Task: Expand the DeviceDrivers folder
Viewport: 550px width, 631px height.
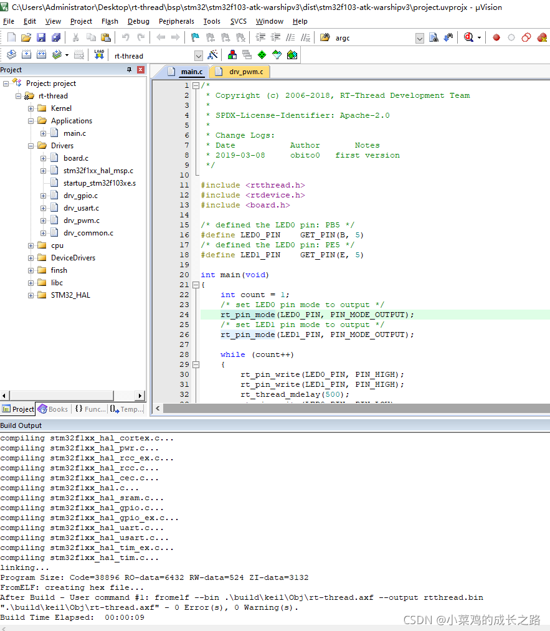Action: [x=31, y=258]
